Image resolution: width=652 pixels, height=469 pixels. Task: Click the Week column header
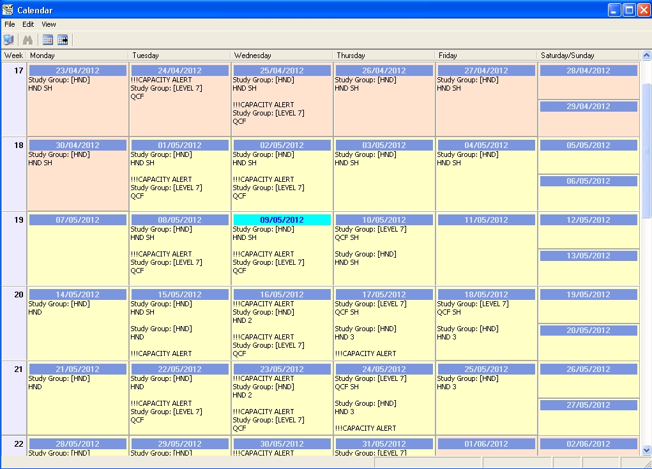tap(13, 56)
